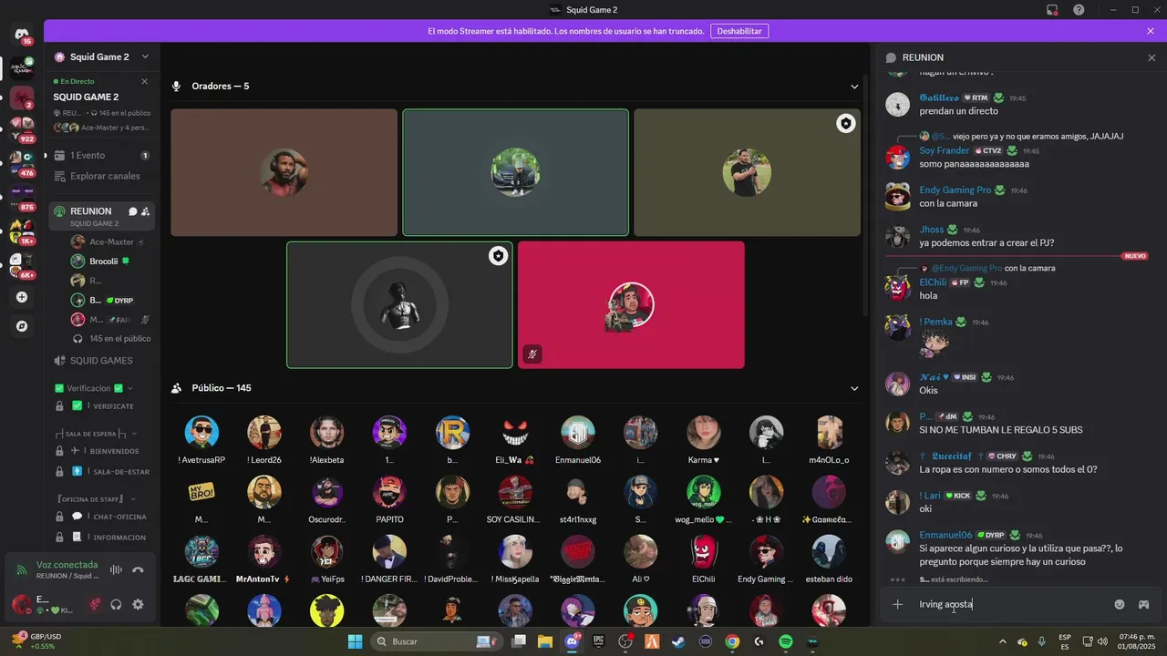The height and width of the screenshot is (656, 1167).
Task: Close the REUNION chat panel
Action: [x=1152, y=57]
